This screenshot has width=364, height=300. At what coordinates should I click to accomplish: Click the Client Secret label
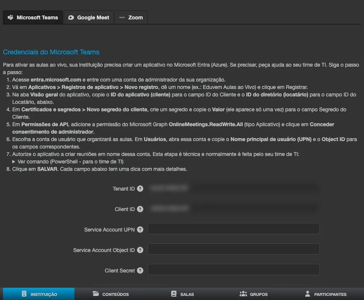(119, 271)
